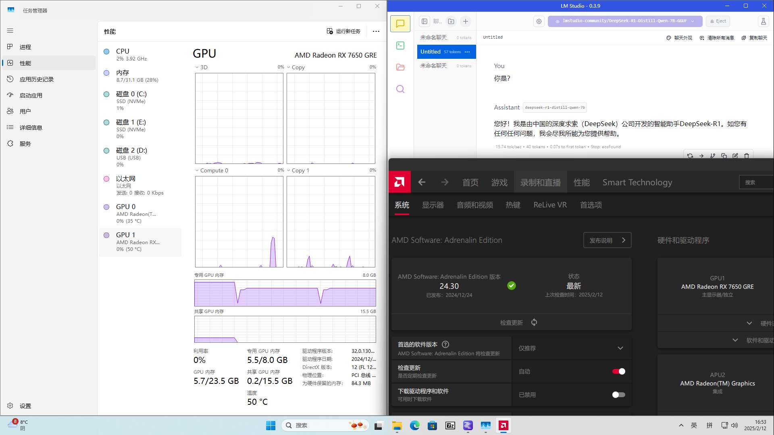Open Microsoft Edge from taskbar
Image resolution: width=774 pixels, height=435 pixels.
pyautogui.click(x=415, y=425)
